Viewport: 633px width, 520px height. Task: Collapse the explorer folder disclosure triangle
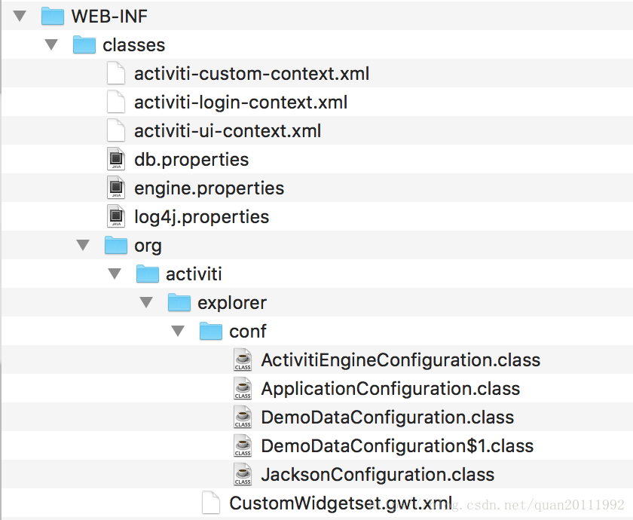[146, 302]
